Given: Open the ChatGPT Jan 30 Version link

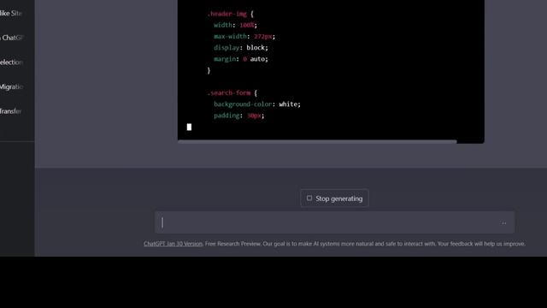Looking at the screenshot, I should (173, 244).
